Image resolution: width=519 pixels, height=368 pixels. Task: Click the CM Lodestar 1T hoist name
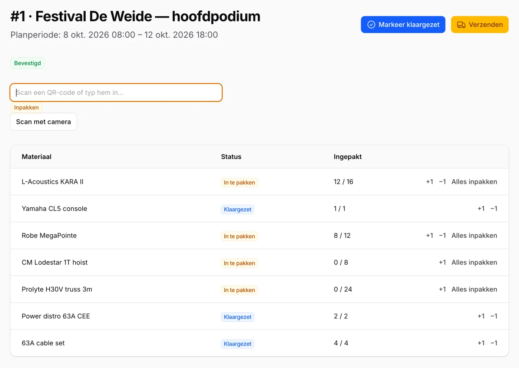click(55, 262)
